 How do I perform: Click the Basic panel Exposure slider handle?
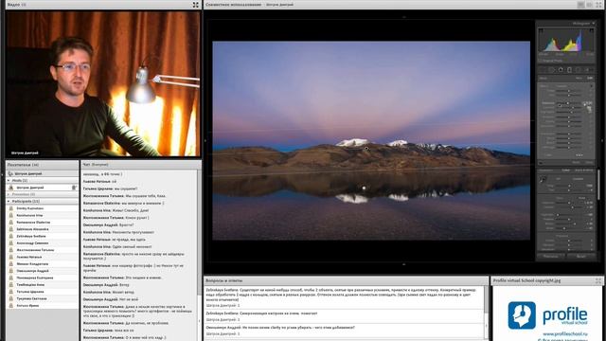[x=569, y=203]
